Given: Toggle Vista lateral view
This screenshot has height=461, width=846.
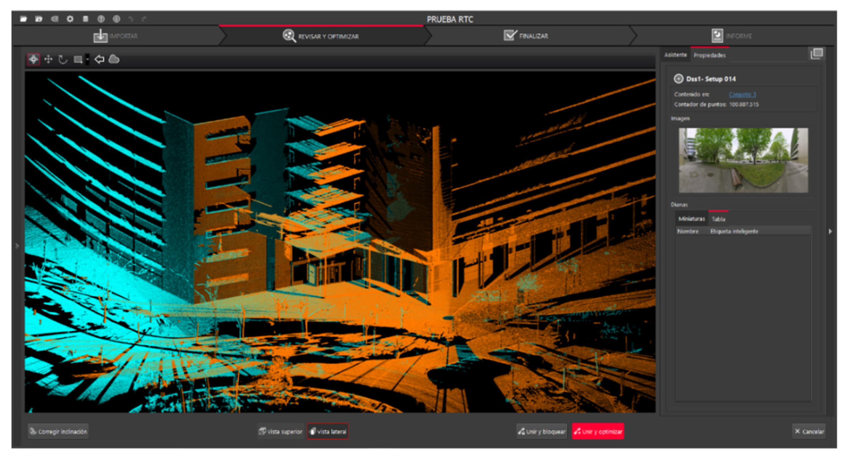Looking at the screenshot, I should [x=328, y=431].
